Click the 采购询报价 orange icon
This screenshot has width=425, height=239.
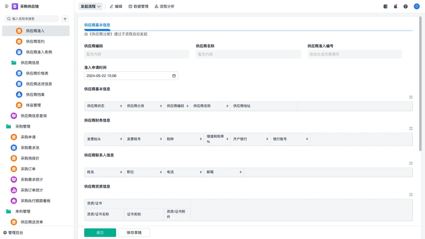pos(14,158)
